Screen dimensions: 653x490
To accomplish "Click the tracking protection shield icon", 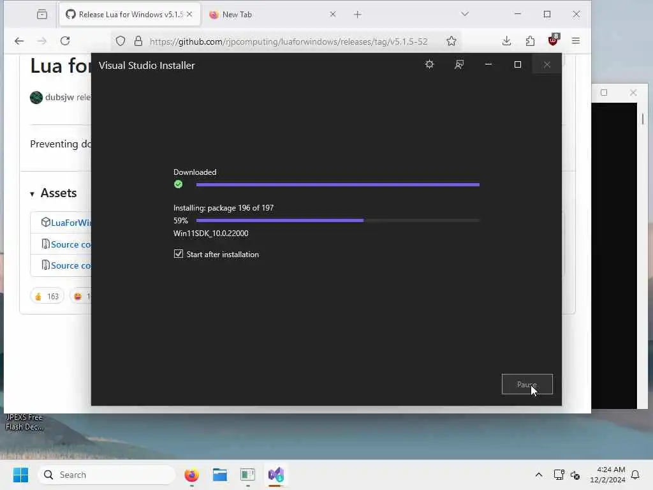I will click(x=121, y=41).
